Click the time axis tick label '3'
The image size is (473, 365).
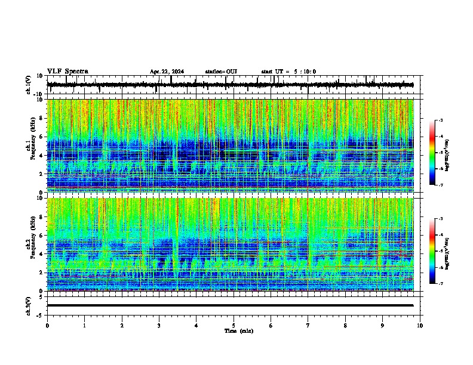point(159,326)
